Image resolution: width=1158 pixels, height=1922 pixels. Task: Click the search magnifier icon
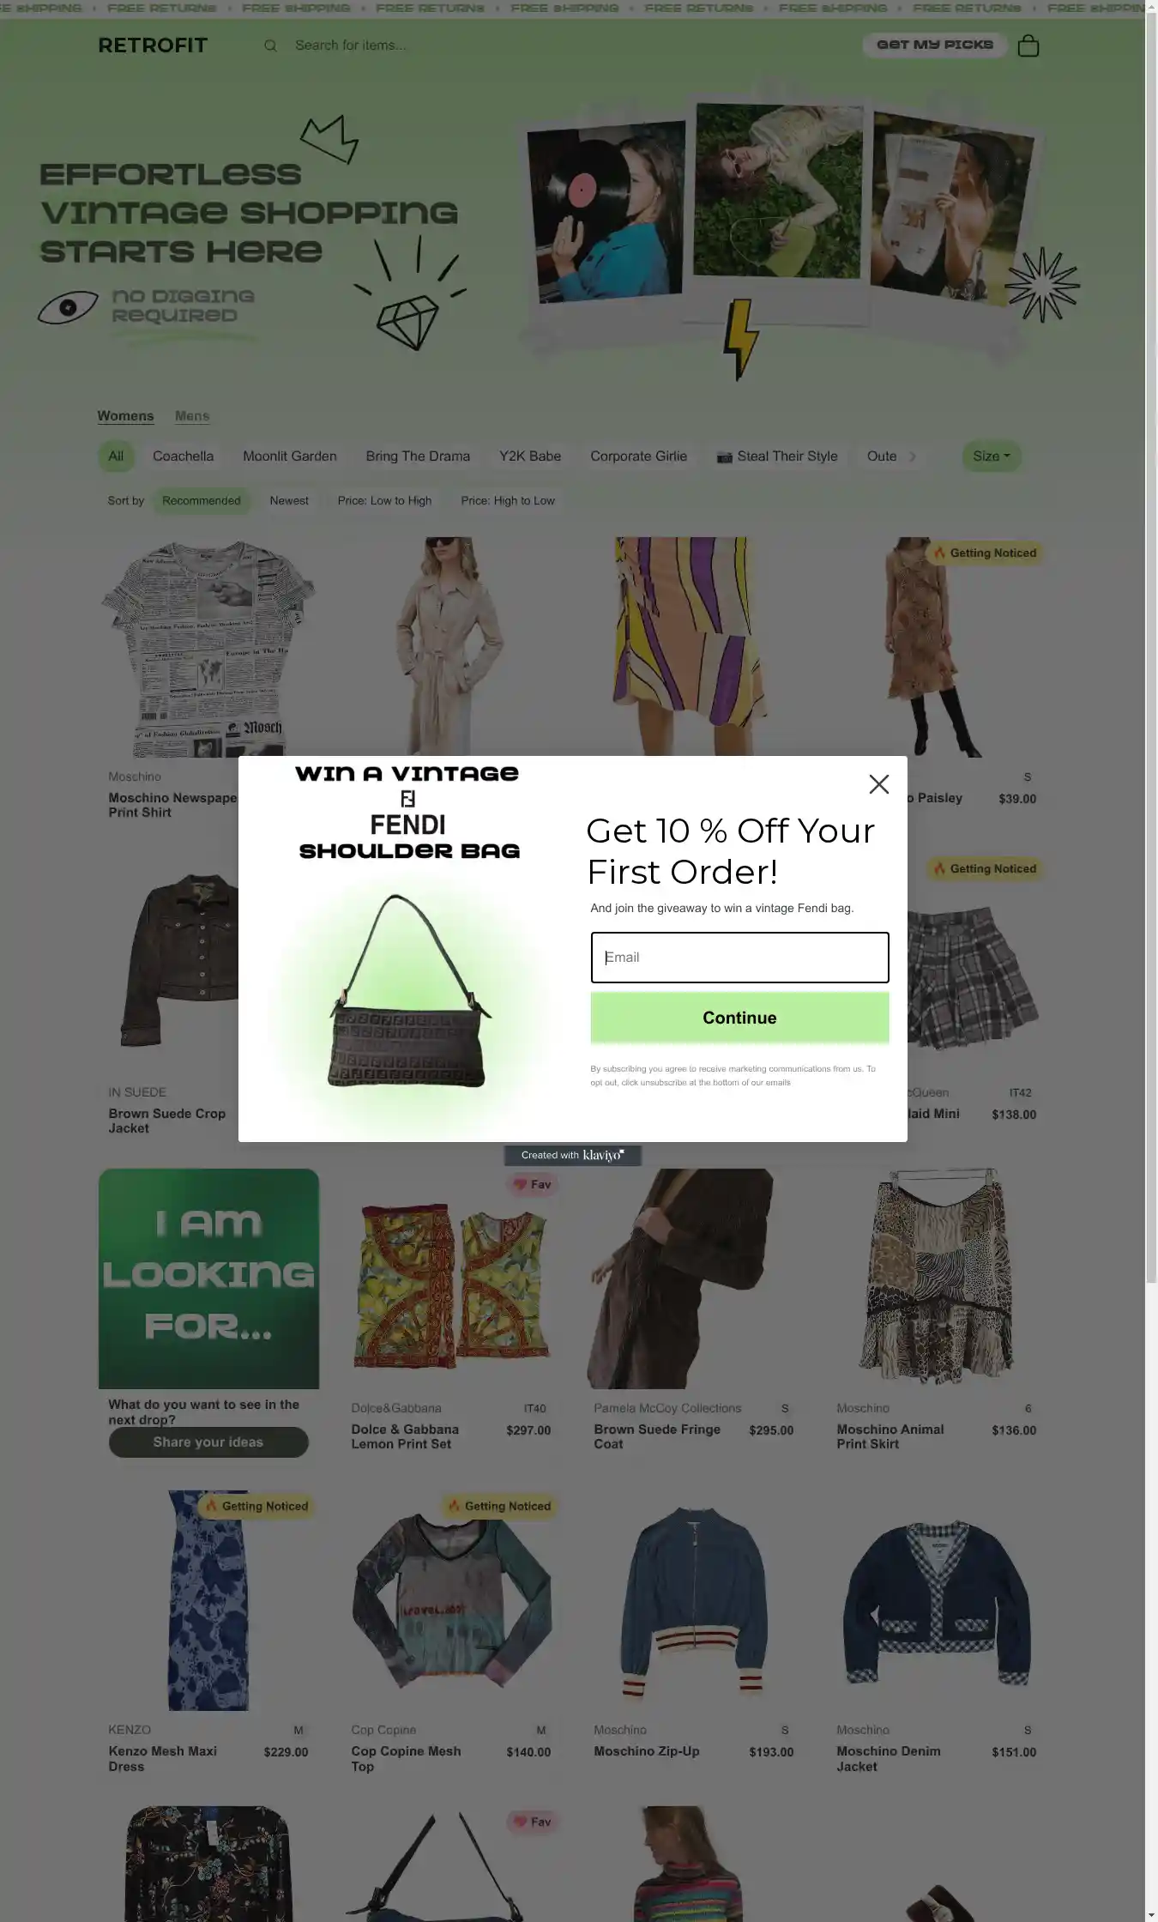[270, 45]
